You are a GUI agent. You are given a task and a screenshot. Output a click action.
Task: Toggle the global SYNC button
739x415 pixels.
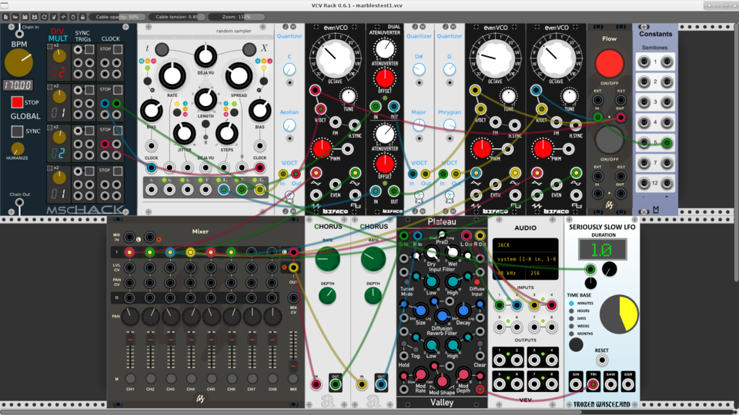[17, 131]
